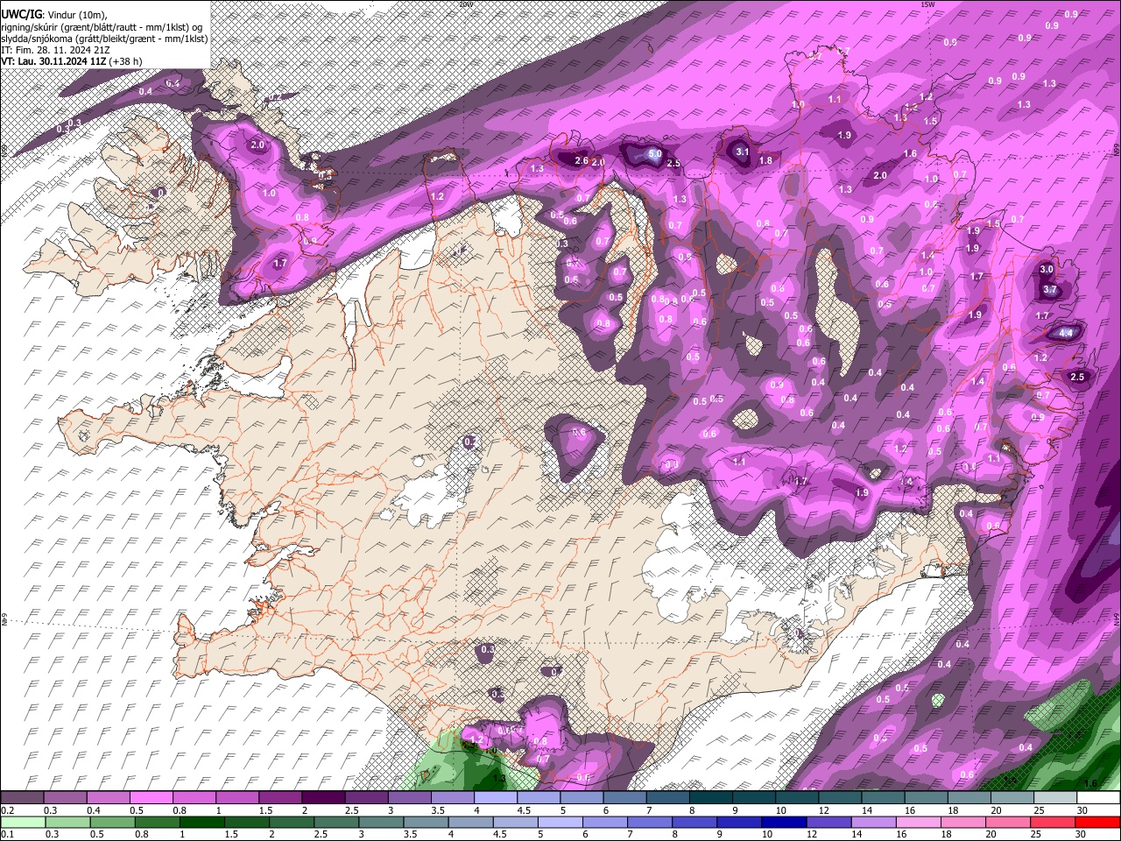Click the "3.1" precipitation value on the north coast
The height and width of the screenshot is (841, 1121).
(x=742, y=152)
